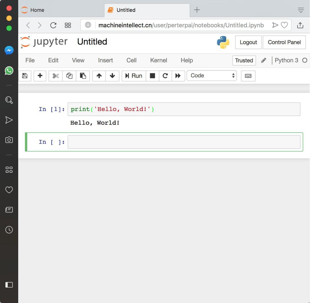The image size is (310, 303).
Task: Open Speed Dial grid icon in sidebar
Action: tap(9, 170)
